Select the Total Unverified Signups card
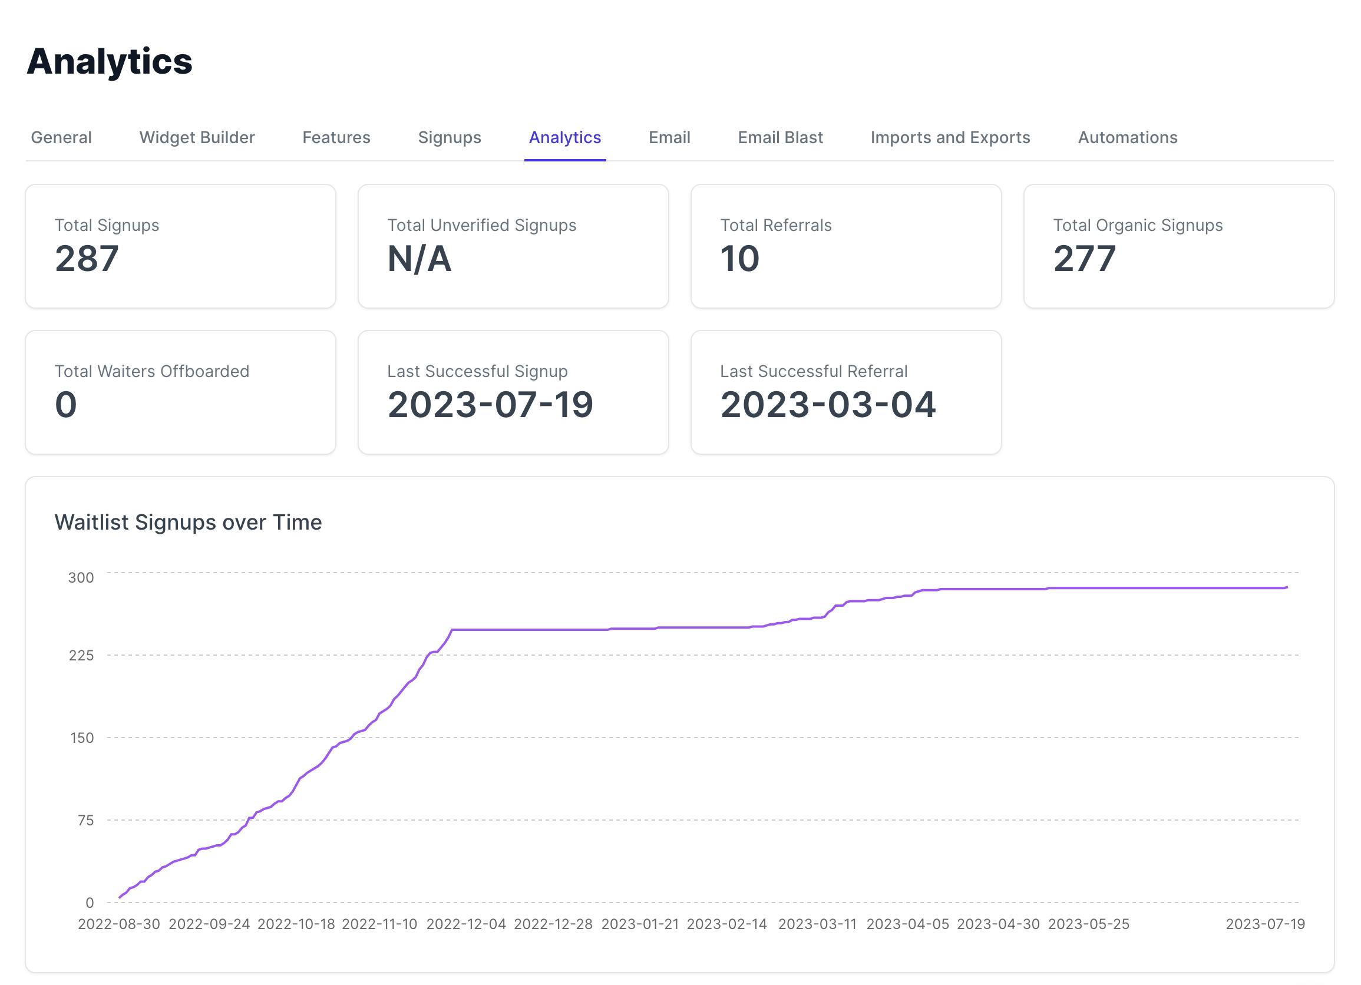1361x985 pixels. 513,244
